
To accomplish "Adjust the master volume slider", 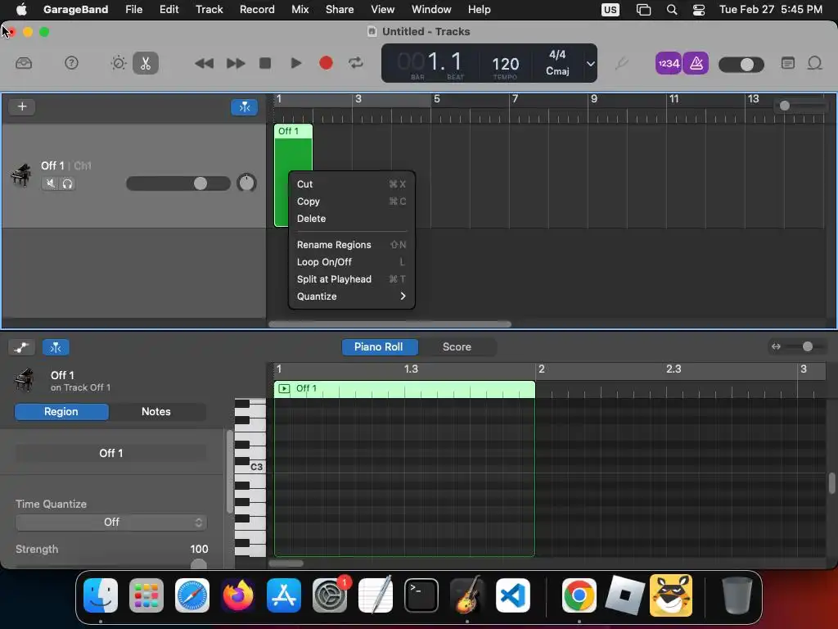I will point(741,65).
